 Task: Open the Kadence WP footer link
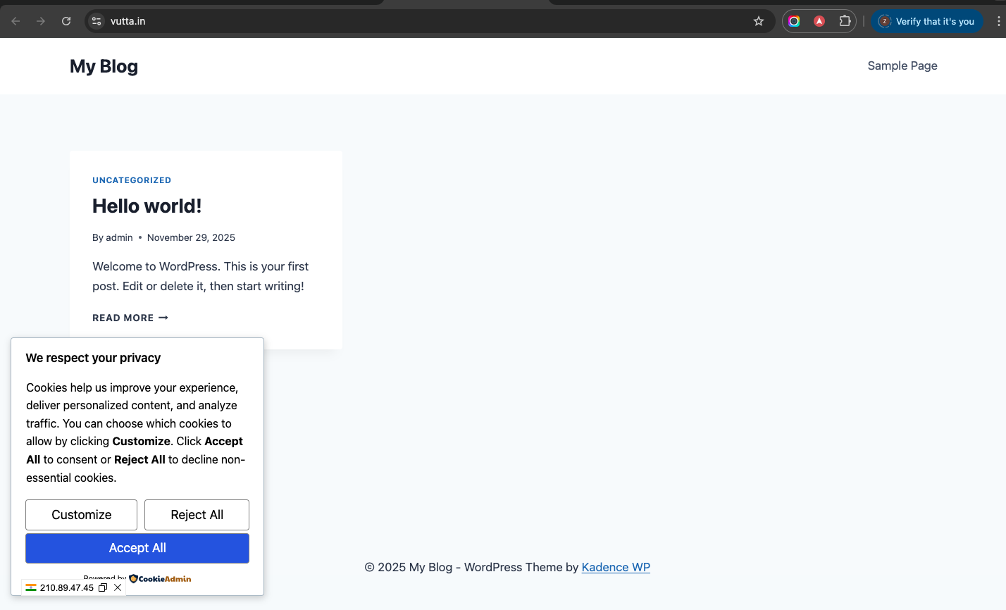[x=616, y=567]
